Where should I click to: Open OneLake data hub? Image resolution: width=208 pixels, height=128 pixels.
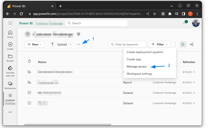(10, 71)
